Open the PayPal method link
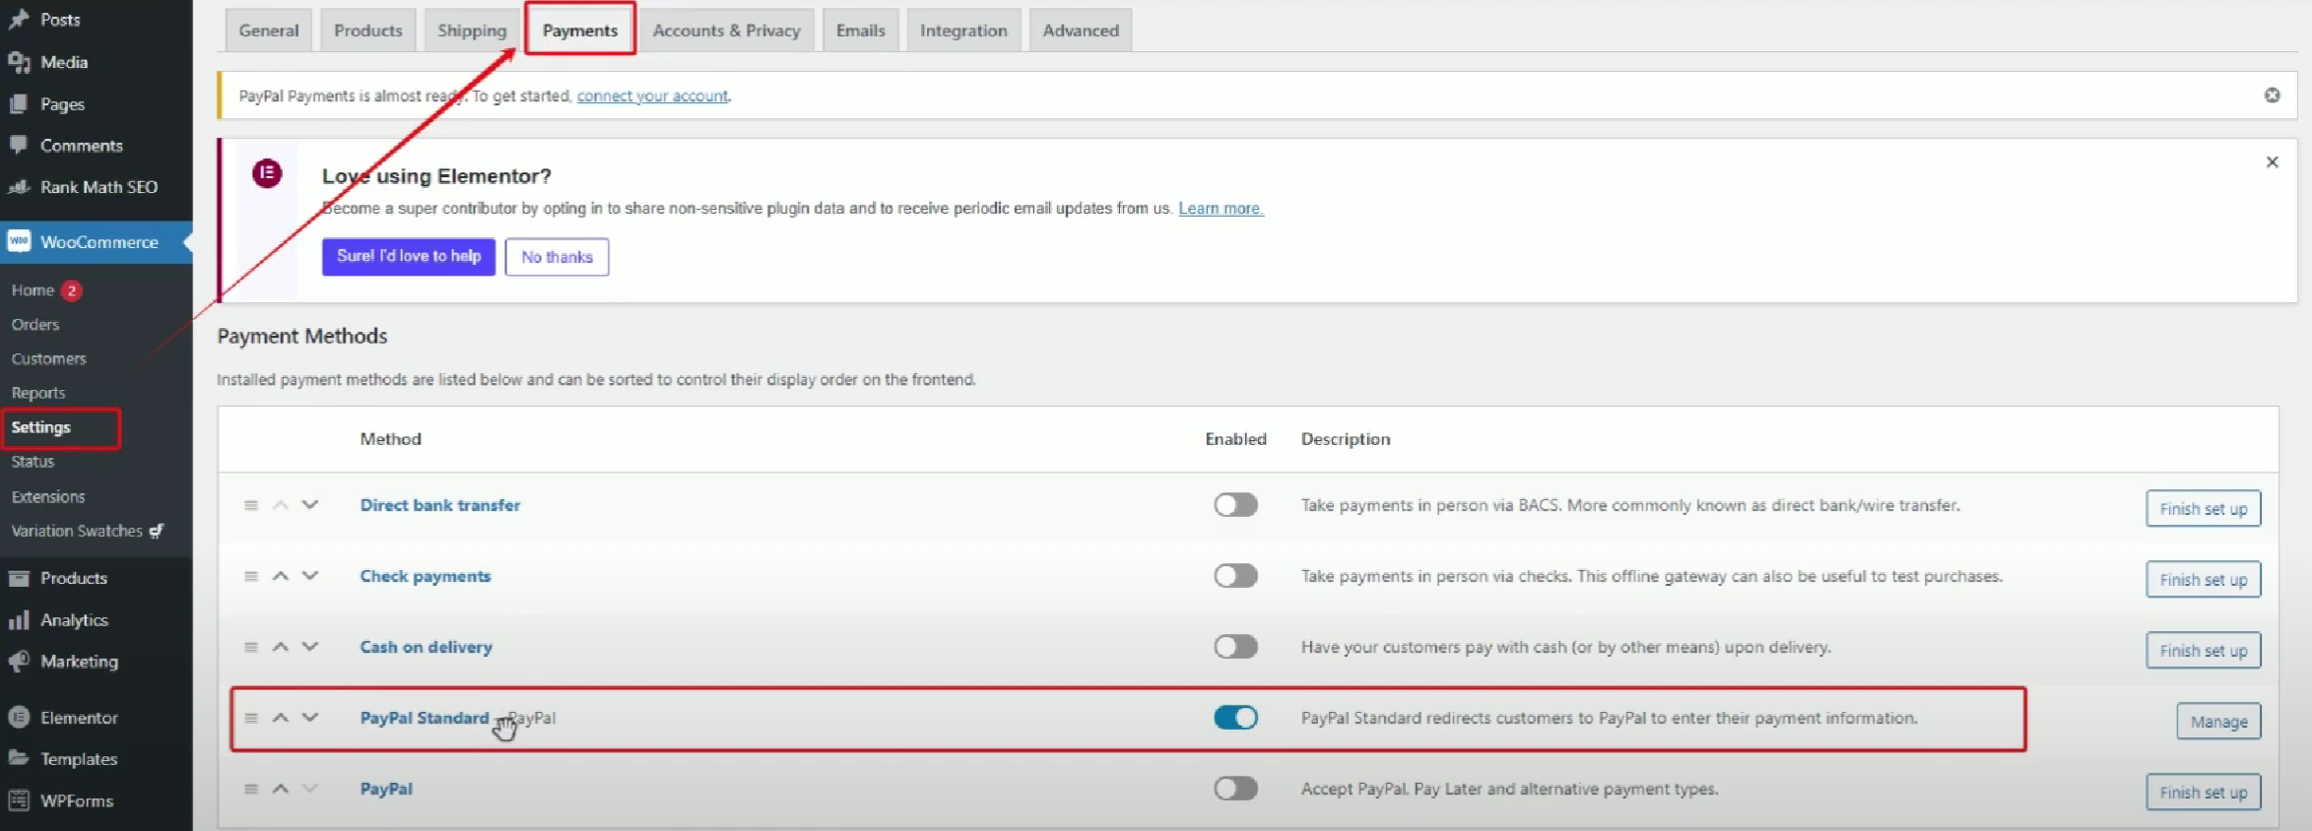Image resolution: width=2312 pixels, height=831 pixels. pos(386,789)
